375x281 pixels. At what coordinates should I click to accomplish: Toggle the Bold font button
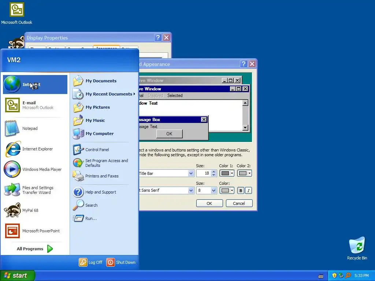tap(241, 190)
